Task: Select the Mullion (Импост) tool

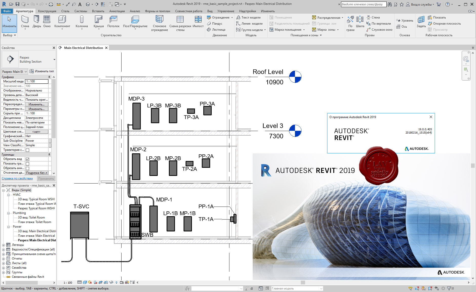Action: (x=198, y=22)
